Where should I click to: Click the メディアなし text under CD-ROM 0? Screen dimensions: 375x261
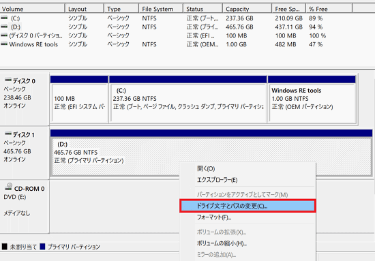click(x=17, y=213)
